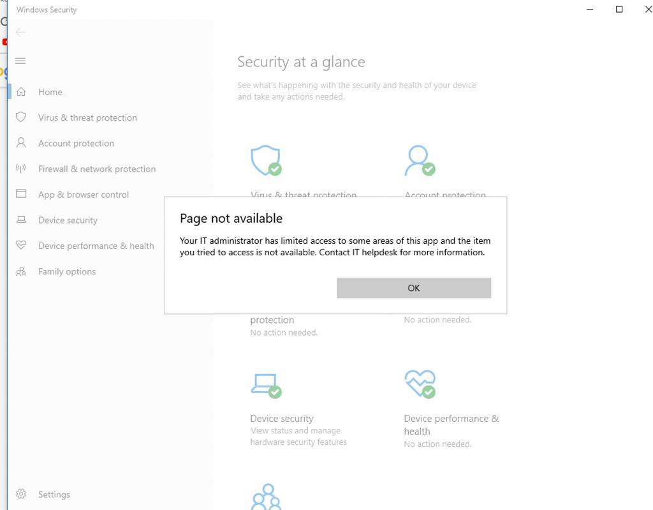The width and height of the screenshot is (653, 510).
Task: Click the large Virus & threat protection shield tile
Action: point(266,160)
